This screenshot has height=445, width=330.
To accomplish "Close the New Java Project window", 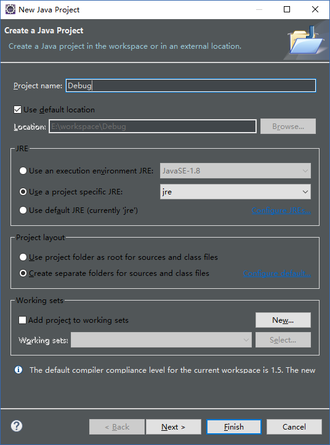I will (x=315, y=9).
